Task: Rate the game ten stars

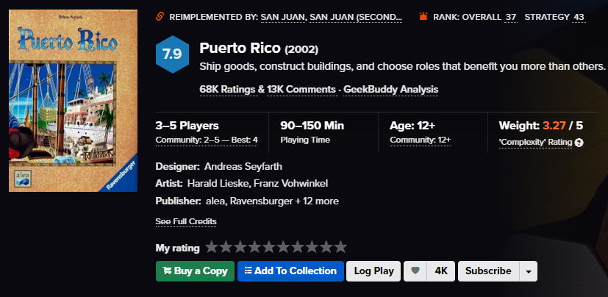Action: [x=340, y=248]
